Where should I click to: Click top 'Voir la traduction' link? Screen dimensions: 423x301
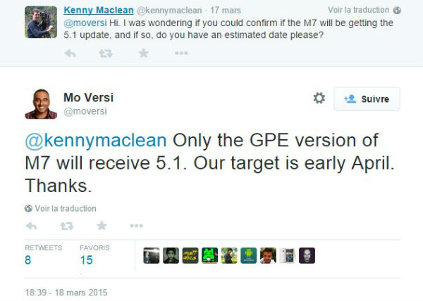(x=358, y=11)
